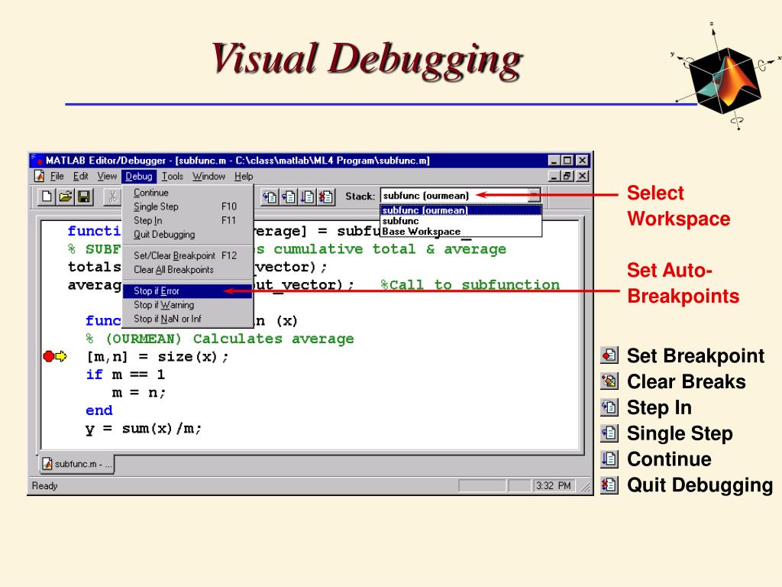Switch to the subfunc.m document tab

(x=77, y=464)
